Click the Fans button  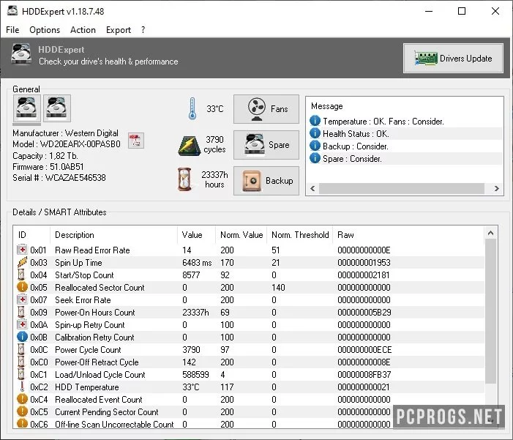266,109
